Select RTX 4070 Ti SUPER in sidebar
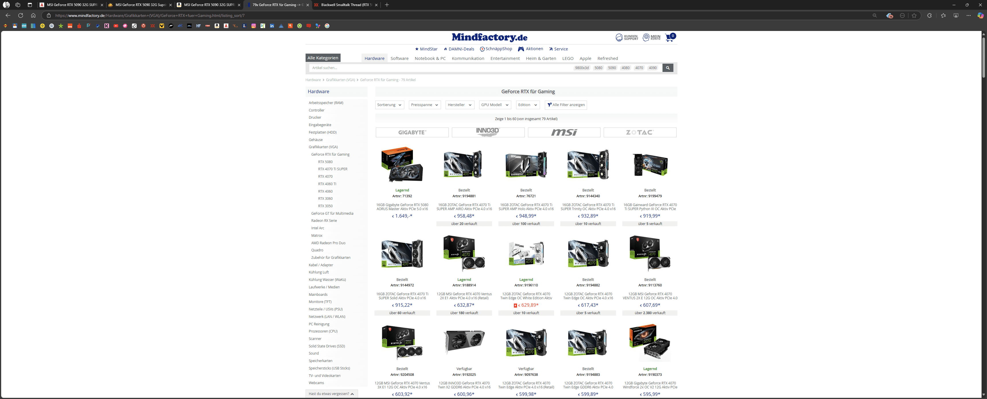Screen dimensions: 987x399 pos(333,169)
